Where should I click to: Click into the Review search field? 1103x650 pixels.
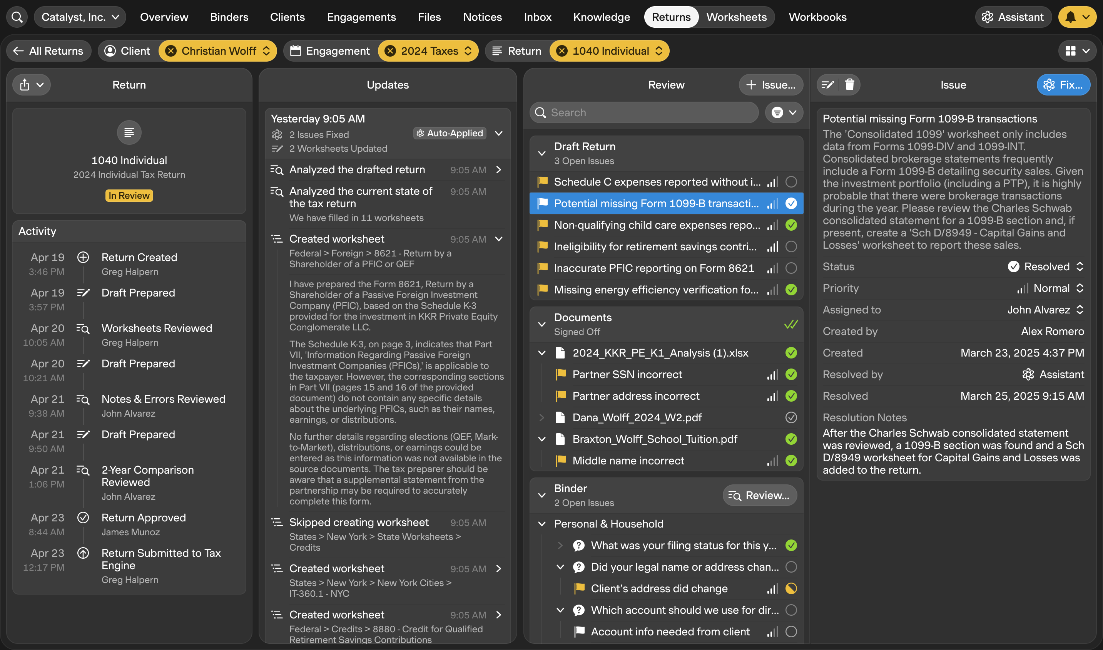[x=648, y=112]
